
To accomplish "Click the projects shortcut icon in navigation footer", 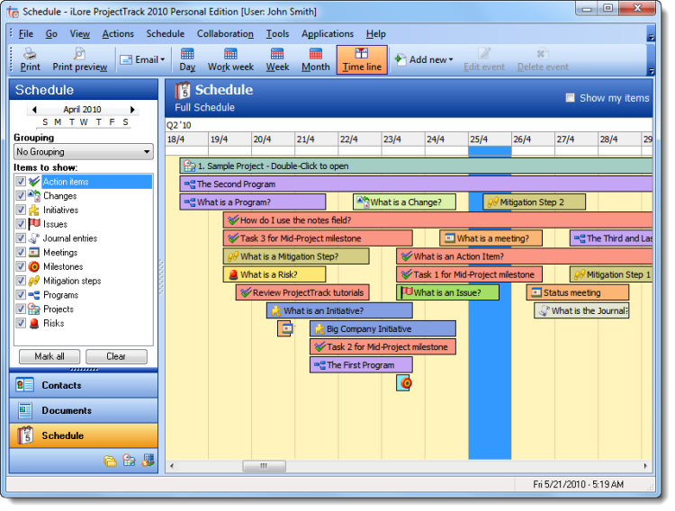I will coord(129,461).
